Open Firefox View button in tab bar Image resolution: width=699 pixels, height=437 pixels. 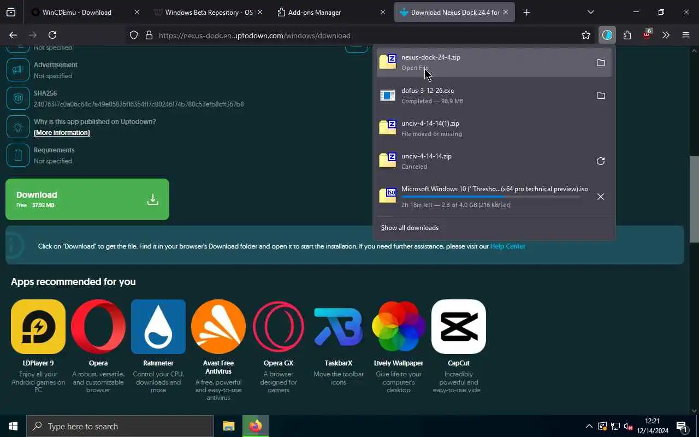pyautogui.click(x=11, y=12)
